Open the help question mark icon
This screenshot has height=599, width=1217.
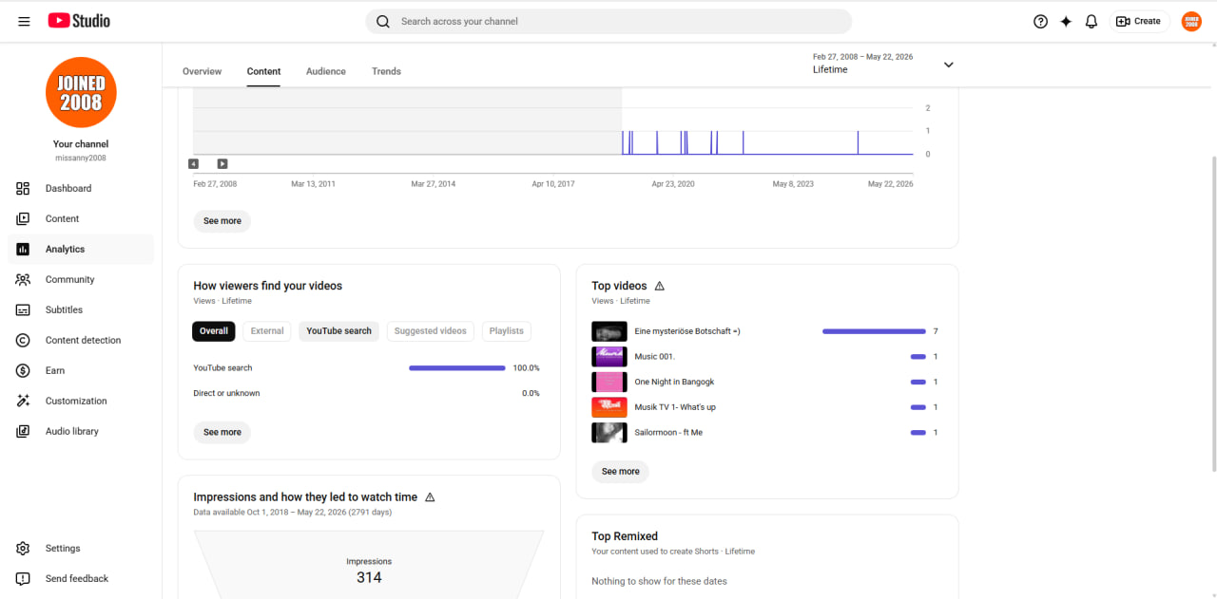[1040, 21]
